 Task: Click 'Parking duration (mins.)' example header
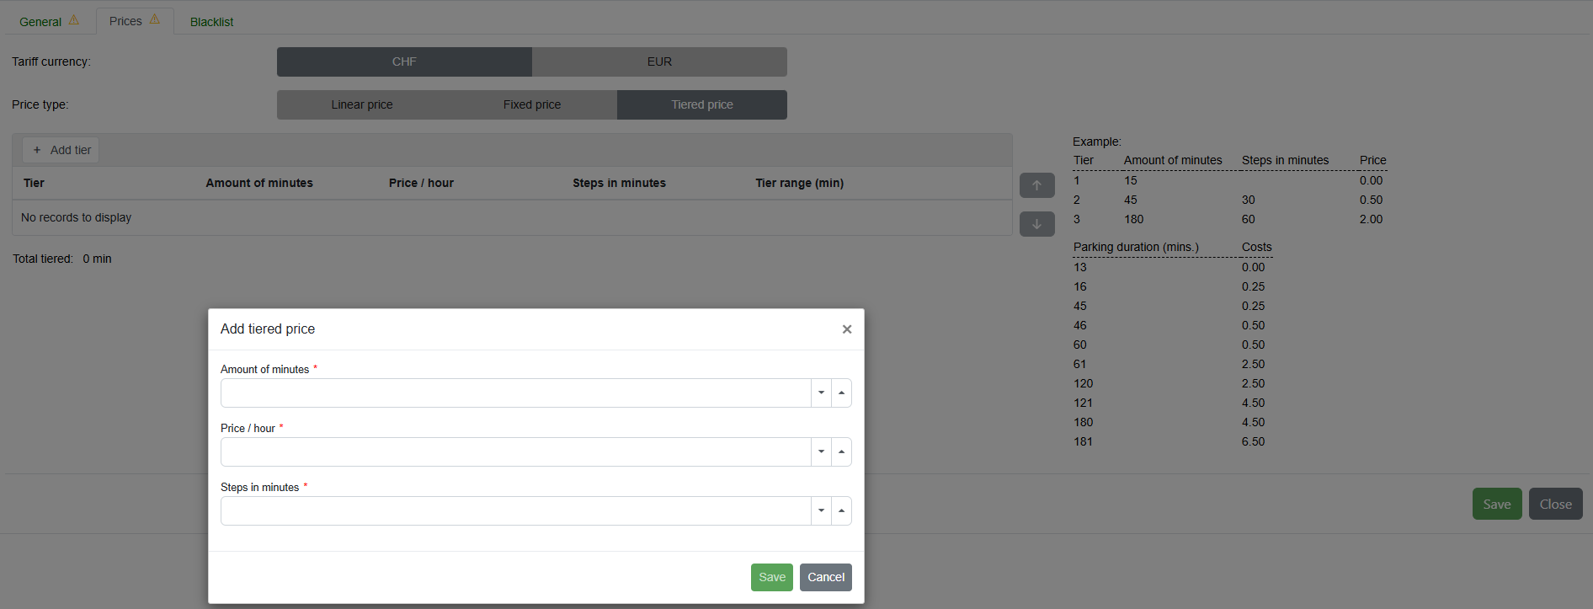[x=1136, y=247]
